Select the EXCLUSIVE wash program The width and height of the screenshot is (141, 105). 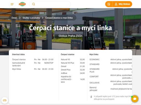click(94, 83)
